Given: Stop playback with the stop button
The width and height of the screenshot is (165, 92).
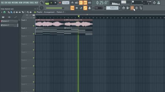Looking at the screenshot, I should [55, 3].
